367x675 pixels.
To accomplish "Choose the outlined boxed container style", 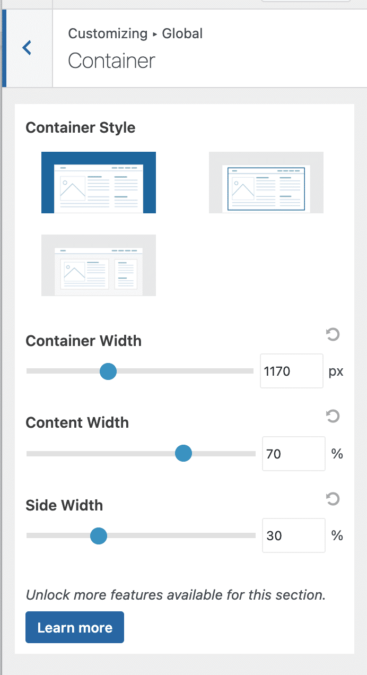I will pyautogui.click(x=266, y=183).
